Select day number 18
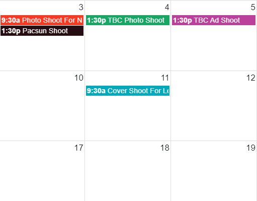This screenshot has height=201, width=257. tap(165, 148)
